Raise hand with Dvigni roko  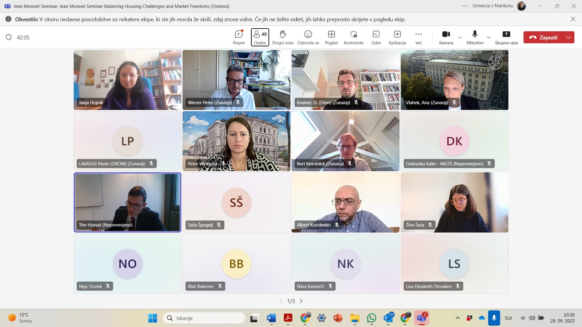[283, 37]
